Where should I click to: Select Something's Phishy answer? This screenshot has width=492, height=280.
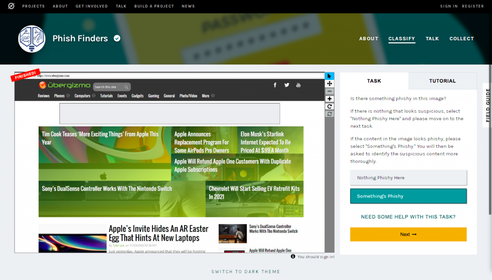point(409,196)
